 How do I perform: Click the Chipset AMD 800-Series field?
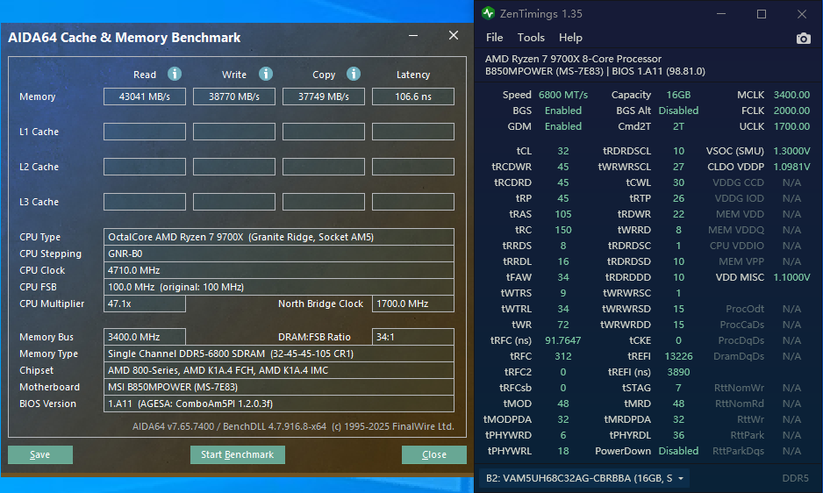(x=279, y=370)
